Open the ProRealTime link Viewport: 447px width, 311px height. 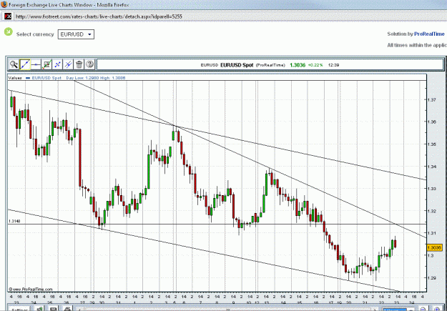pyautogui.click(x=429, y=34)
